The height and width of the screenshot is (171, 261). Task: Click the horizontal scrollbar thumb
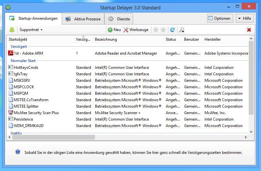coord(54,137)
